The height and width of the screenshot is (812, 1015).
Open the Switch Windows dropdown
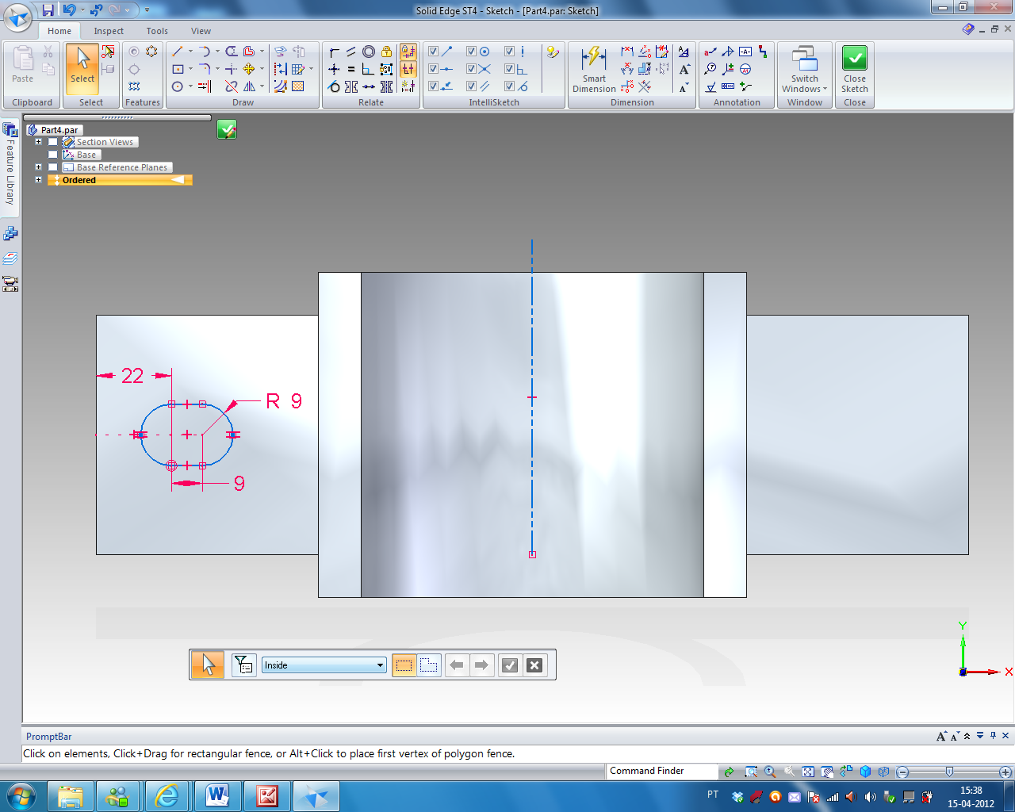click(804, 84)
